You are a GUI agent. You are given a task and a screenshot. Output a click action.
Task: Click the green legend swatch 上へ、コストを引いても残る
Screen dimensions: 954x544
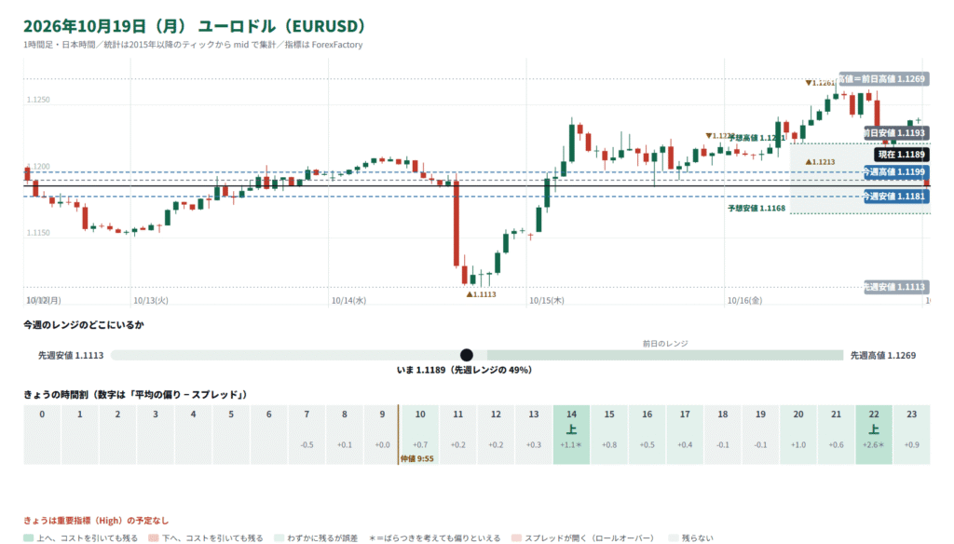click(x=28, y=537)
